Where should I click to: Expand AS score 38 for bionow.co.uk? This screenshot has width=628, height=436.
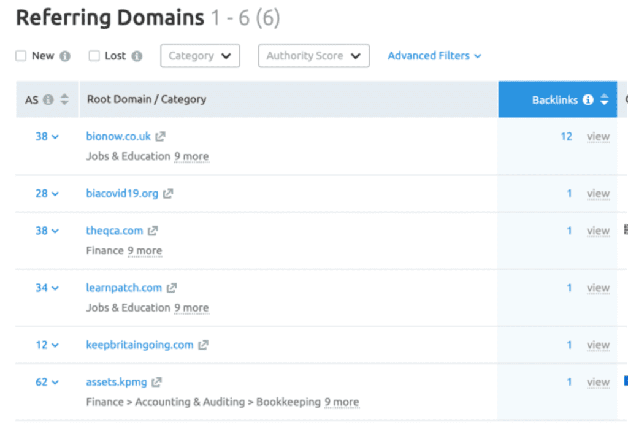click(x=47, y=137)
